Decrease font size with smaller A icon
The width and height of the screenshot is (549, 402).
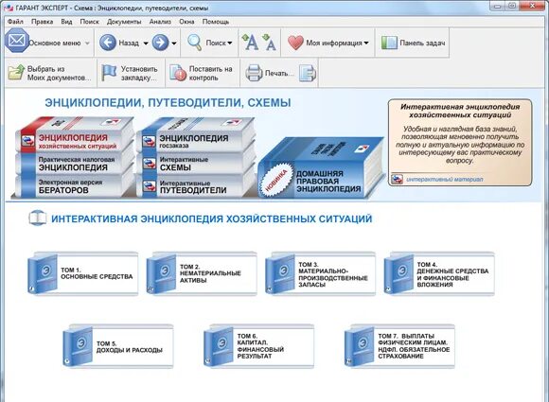coord(269,43)
